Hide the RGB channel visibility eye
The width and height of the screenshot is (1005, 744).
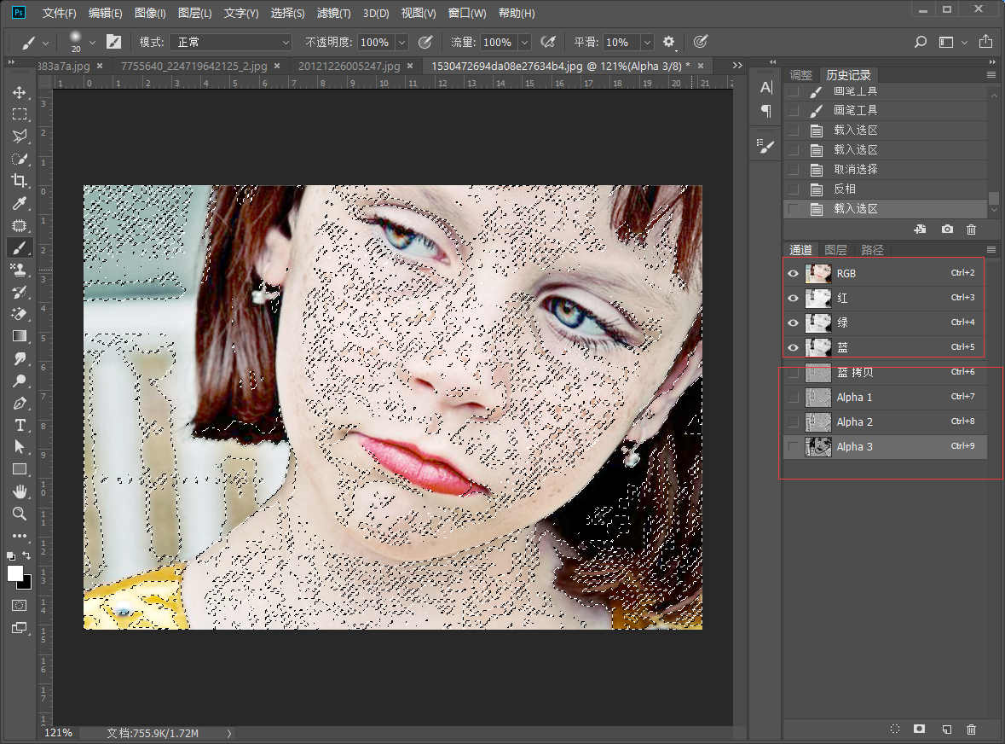point(794,274)
